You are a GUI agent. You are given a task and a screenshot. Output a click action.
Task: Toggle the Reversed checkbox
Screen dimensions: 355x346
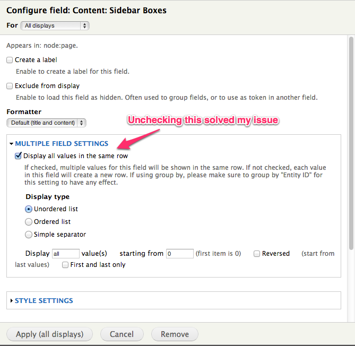pyautogui.click(x=257, y=254)
